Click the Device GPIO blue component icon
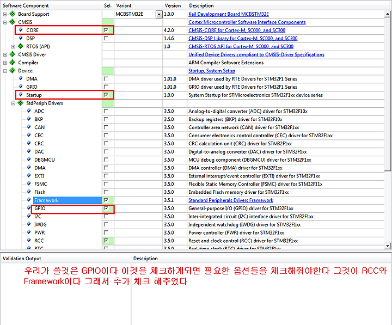 point(21,87)
